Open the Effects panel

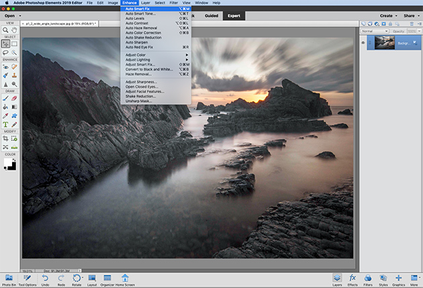click(352, 280)
